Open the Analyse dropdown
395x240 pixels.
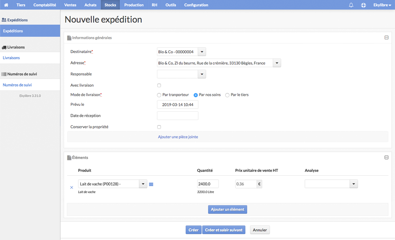click(x=354, y=184)
